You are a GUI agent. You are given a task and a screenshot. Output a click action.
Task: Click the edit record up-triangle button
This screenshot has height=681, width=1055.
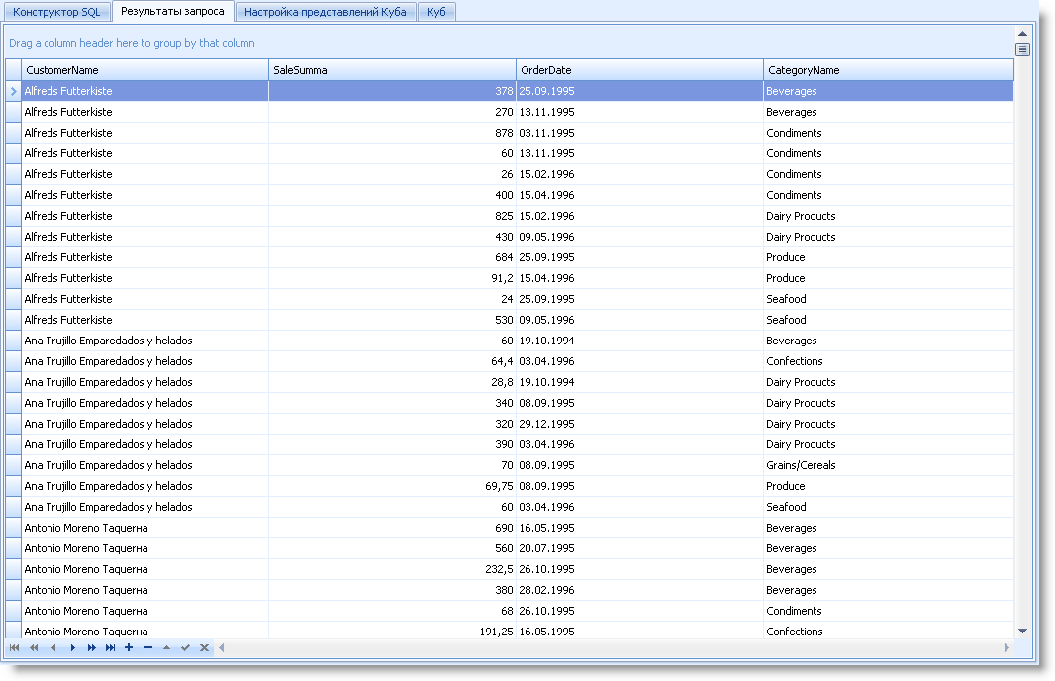coord(166,648)
